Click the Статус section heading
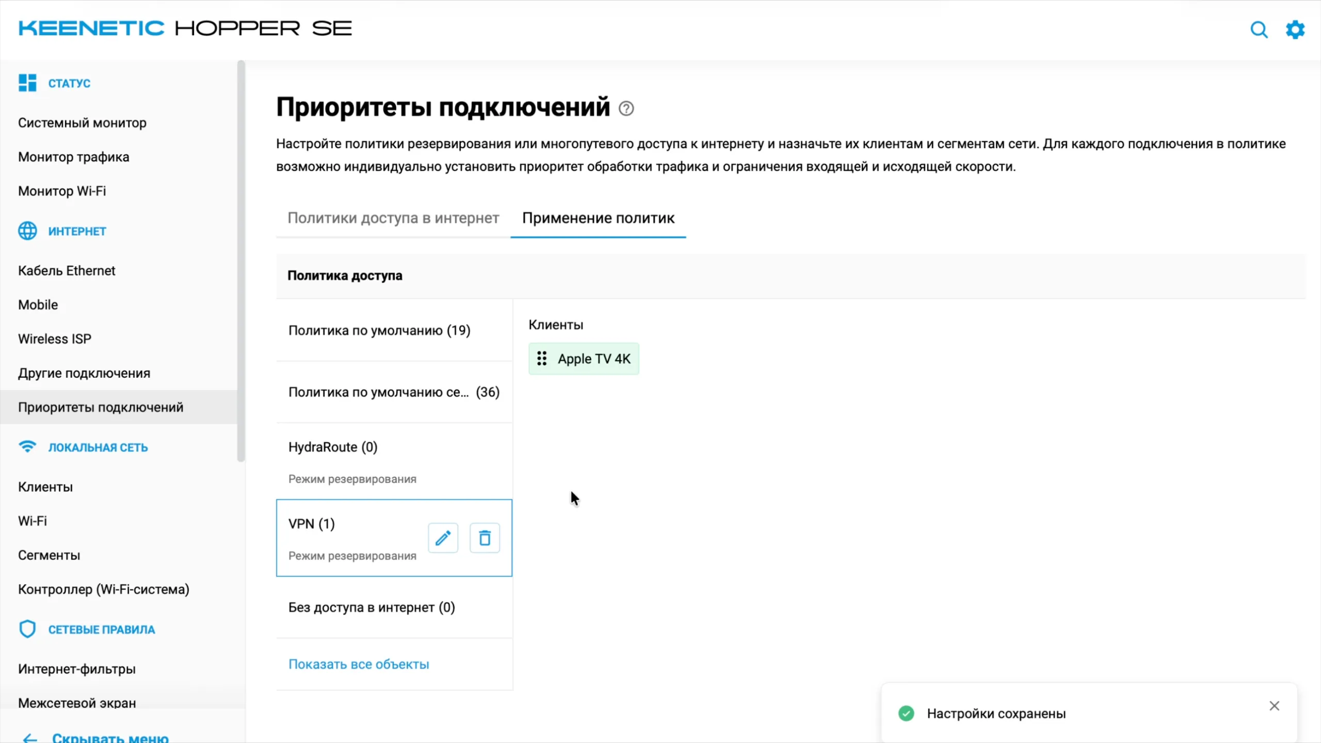 tap(69, 83)
